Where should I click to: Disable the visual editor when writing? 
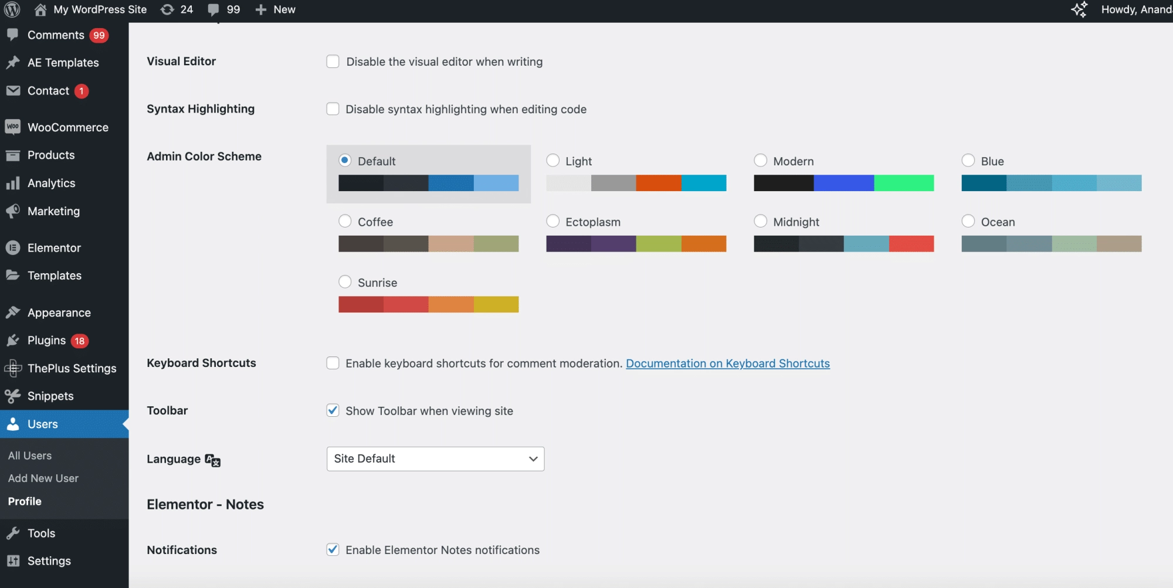333,61
